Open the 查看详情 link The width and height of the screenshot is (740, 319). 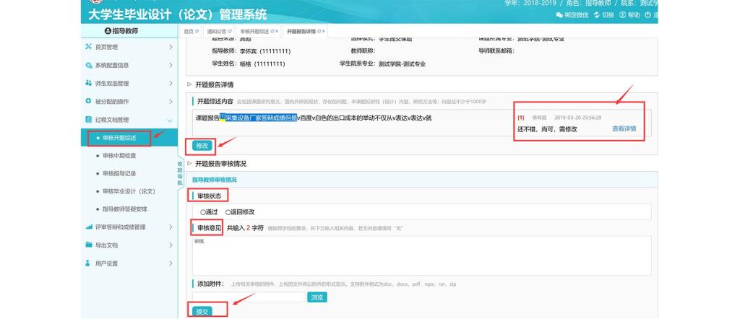(x=624, y=129)
